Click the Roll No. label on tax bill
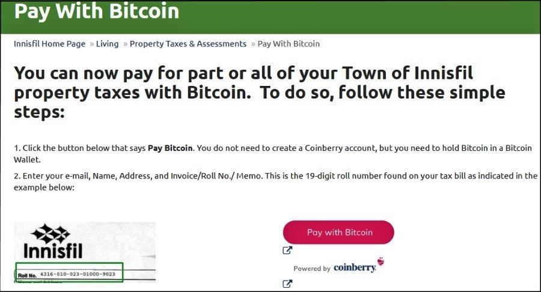 [28, 275]
